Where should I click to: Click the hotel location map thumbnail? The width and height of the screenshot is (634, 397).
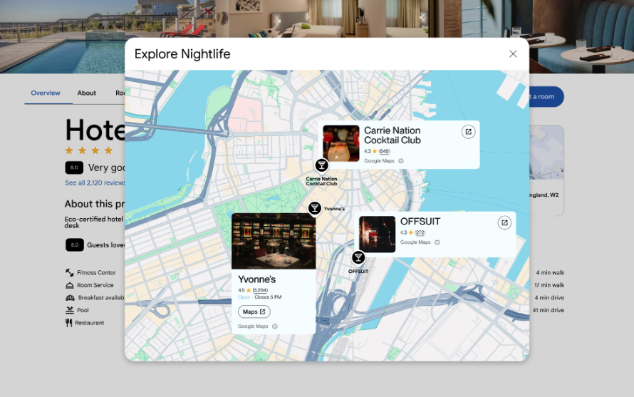[x=546, y=153]
